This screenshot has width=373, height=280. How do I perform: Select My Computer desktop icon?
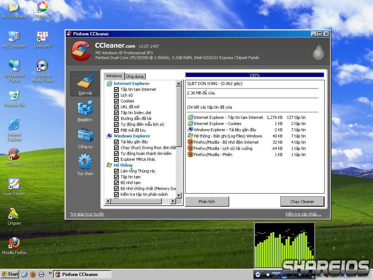[14, 39]
